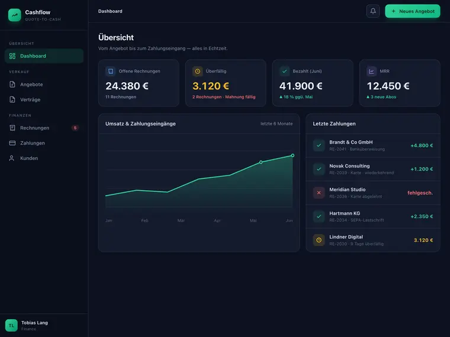The image size is (450, 337).
Task: Click 'RE-2041 · Banküberweisung' text
Action: pos(357,149)
